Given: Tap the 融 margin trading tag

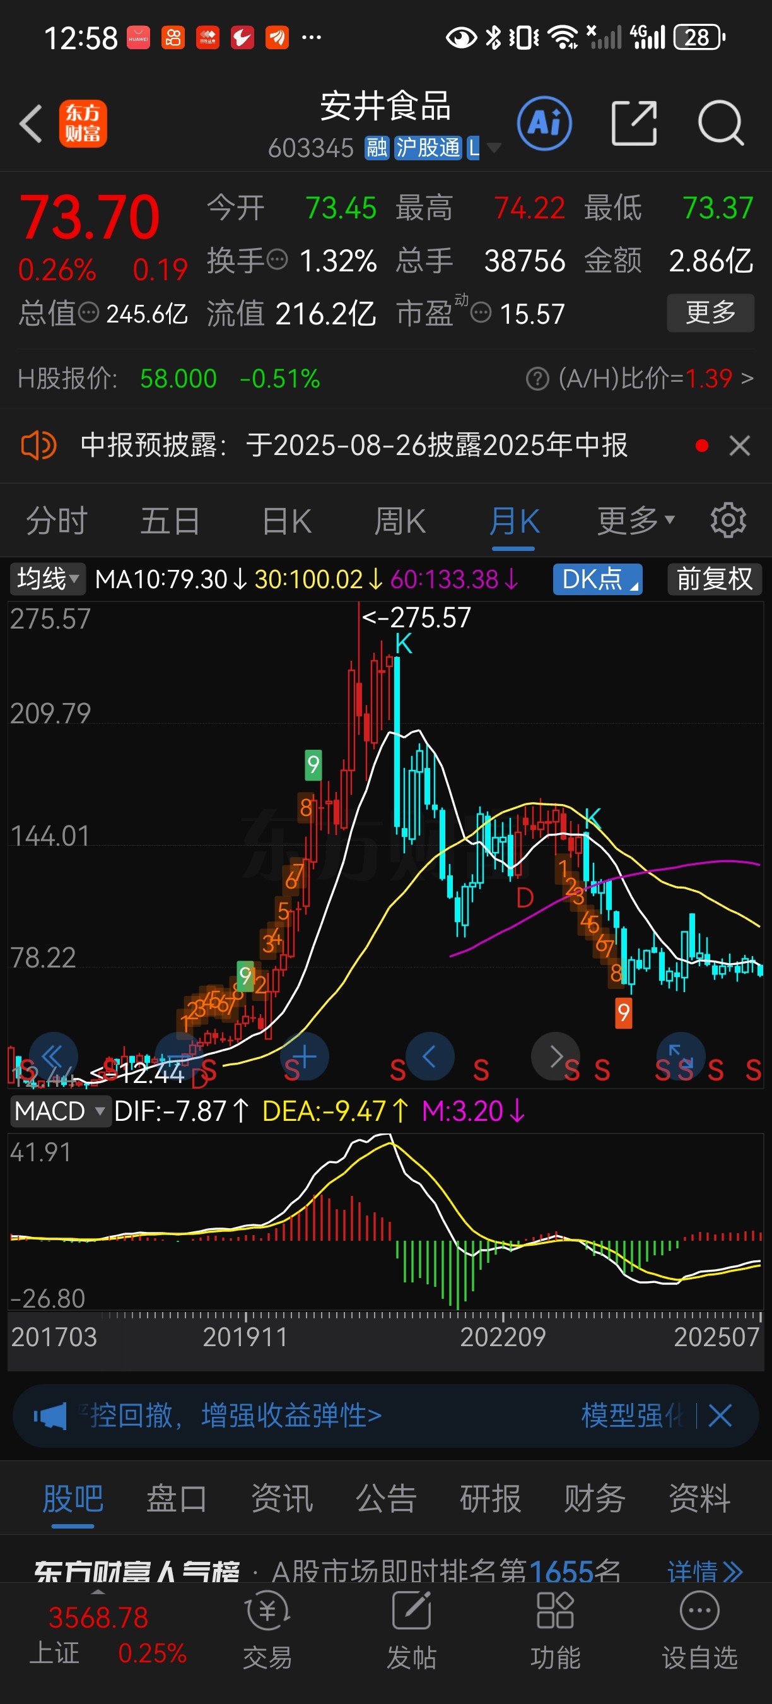Looking at the screenshot, I should [377, 148].
